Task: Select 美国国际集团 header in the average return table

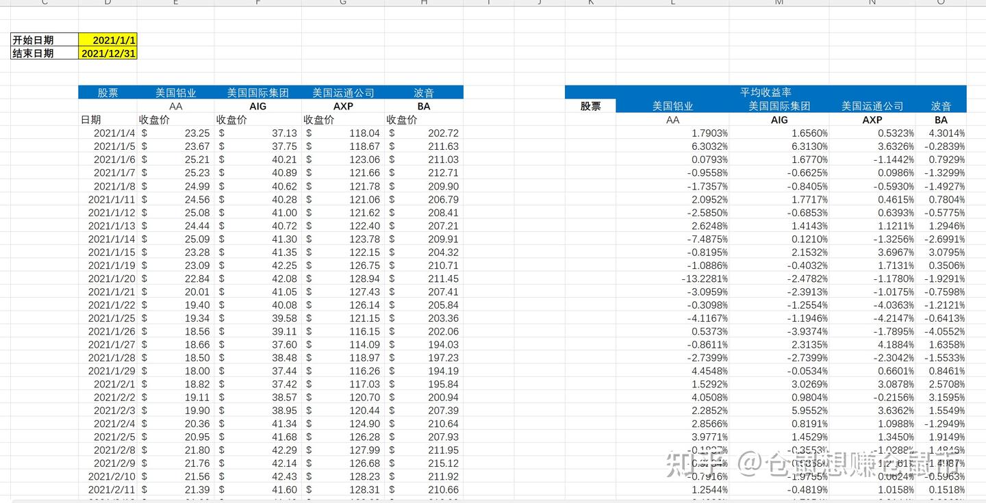Action: pos(779,106)
